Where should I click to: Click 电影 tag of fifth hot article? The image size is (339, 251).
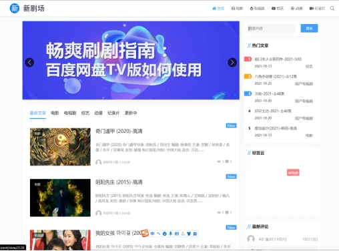pos(309,136)
